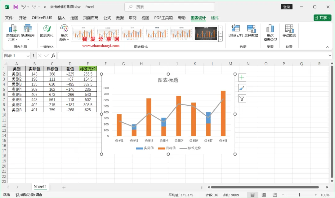Click the chart title 图表标题
This screenshot has height=198, width=335.
pyautogui.click(x=168, y=80)
